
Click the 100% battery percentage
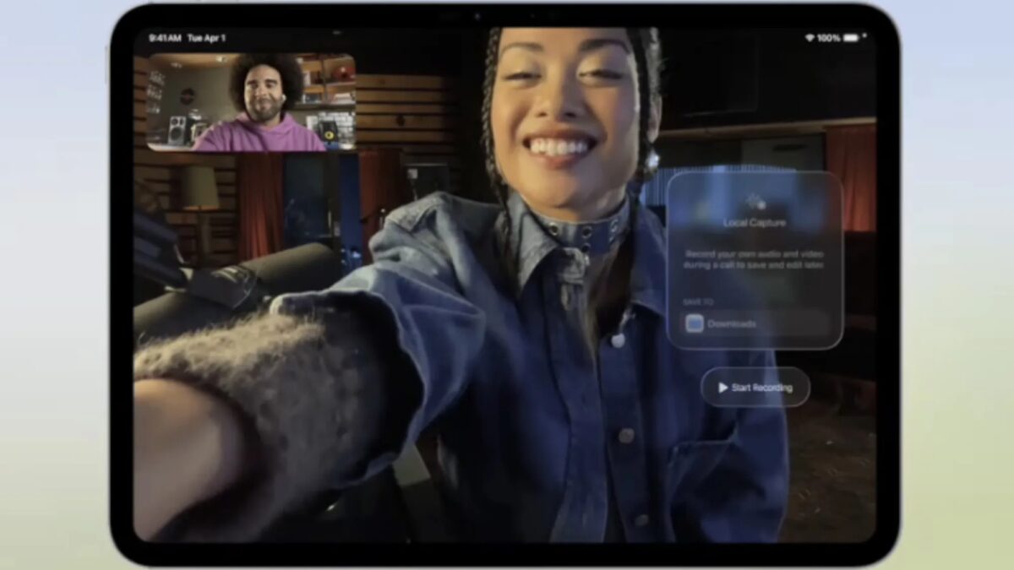828,38
